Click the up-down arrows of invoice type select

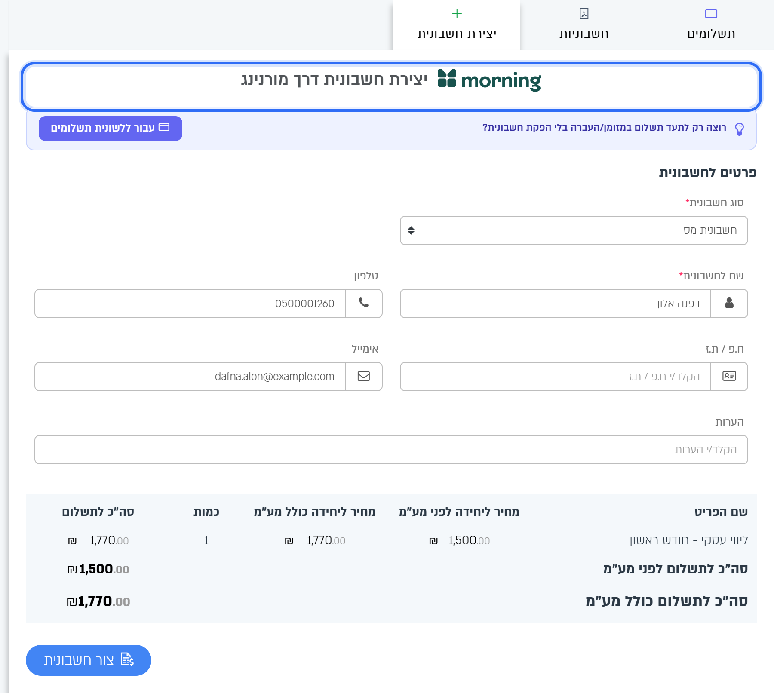(x=411, y=230)
